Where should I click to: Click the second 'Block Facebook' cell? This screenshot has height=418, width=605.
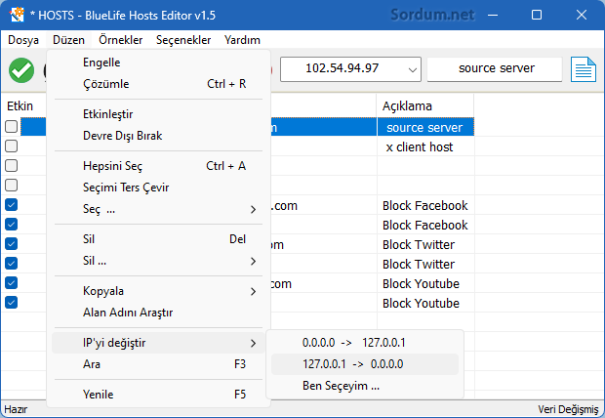425,226
